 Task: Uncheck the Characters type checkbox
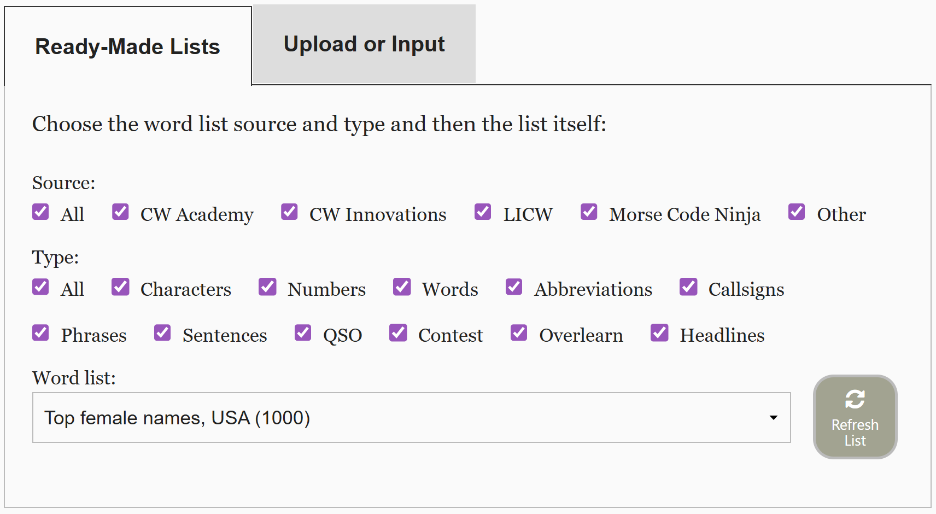(120, 287)
